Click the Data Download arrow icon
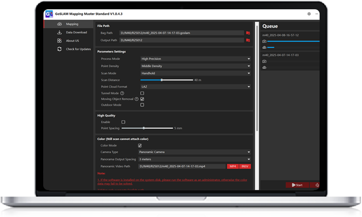The width and height of the screenshot is (362, 217). [x=59, y=32]
